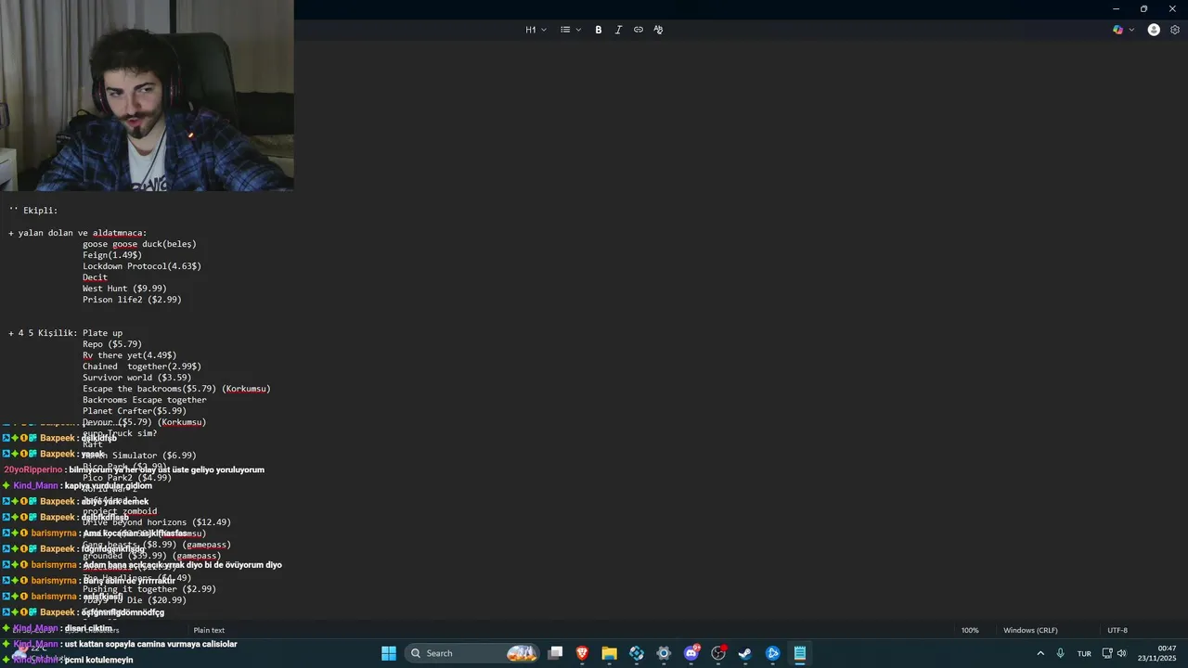This screenshot has width=1188, height=668.
Task: Open the list style dropdown
Action: pos(570,30)
